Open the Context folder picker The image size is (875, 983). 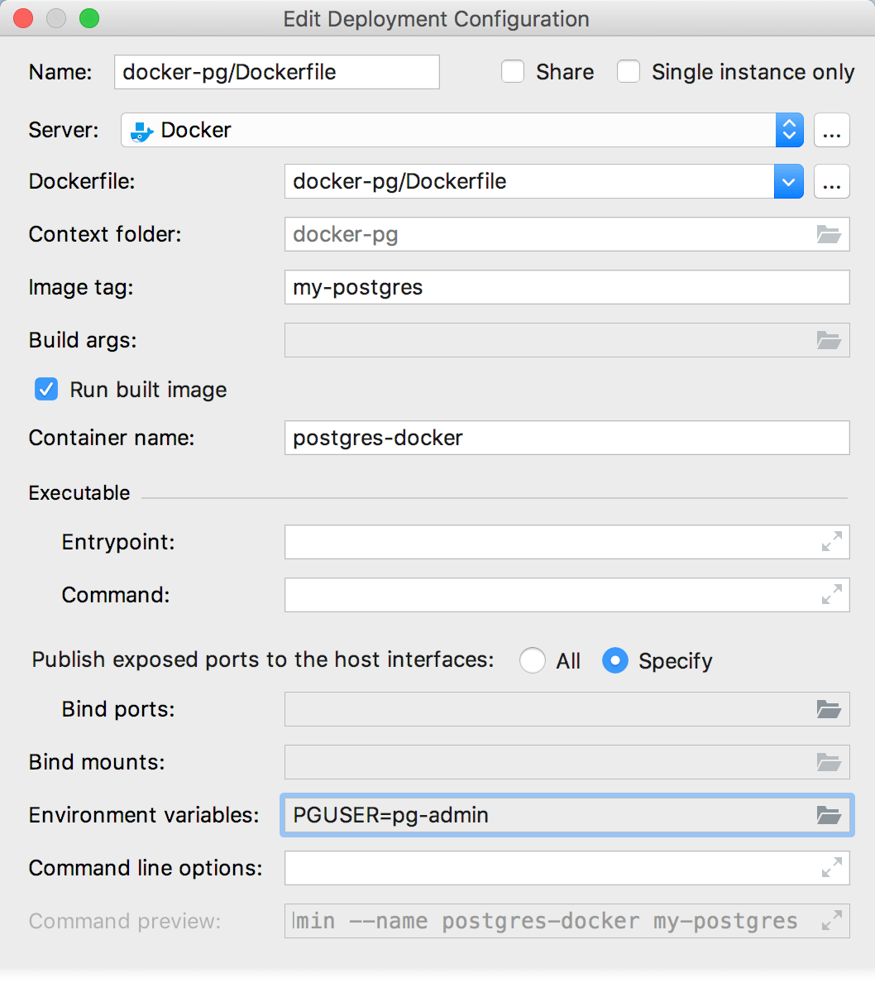(x=830, y=234)
